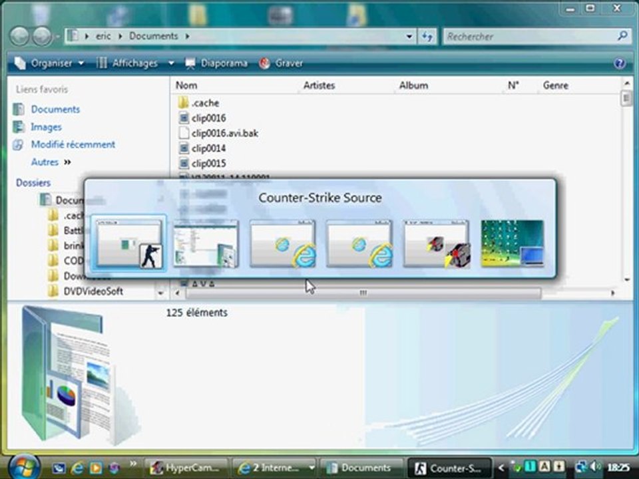Open the Windows Start orb
The width and height of the screenshot is (639, 479).
pos(25,466)
